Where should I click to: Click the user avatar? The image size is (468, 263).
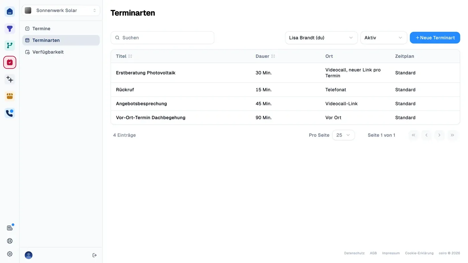point(29,255)
